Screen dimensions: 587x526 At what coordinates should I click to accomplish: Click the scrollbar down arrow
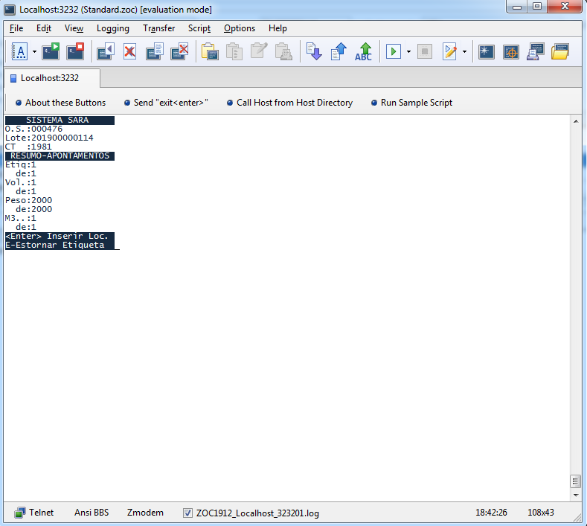tap(576, 495)
